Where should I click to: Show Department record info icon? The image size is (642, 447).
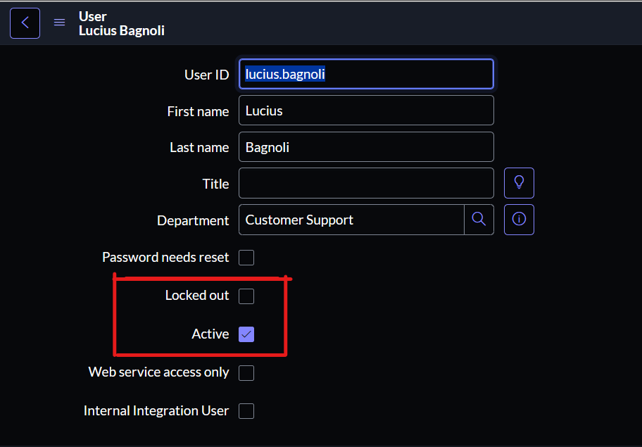click(519, 220)
